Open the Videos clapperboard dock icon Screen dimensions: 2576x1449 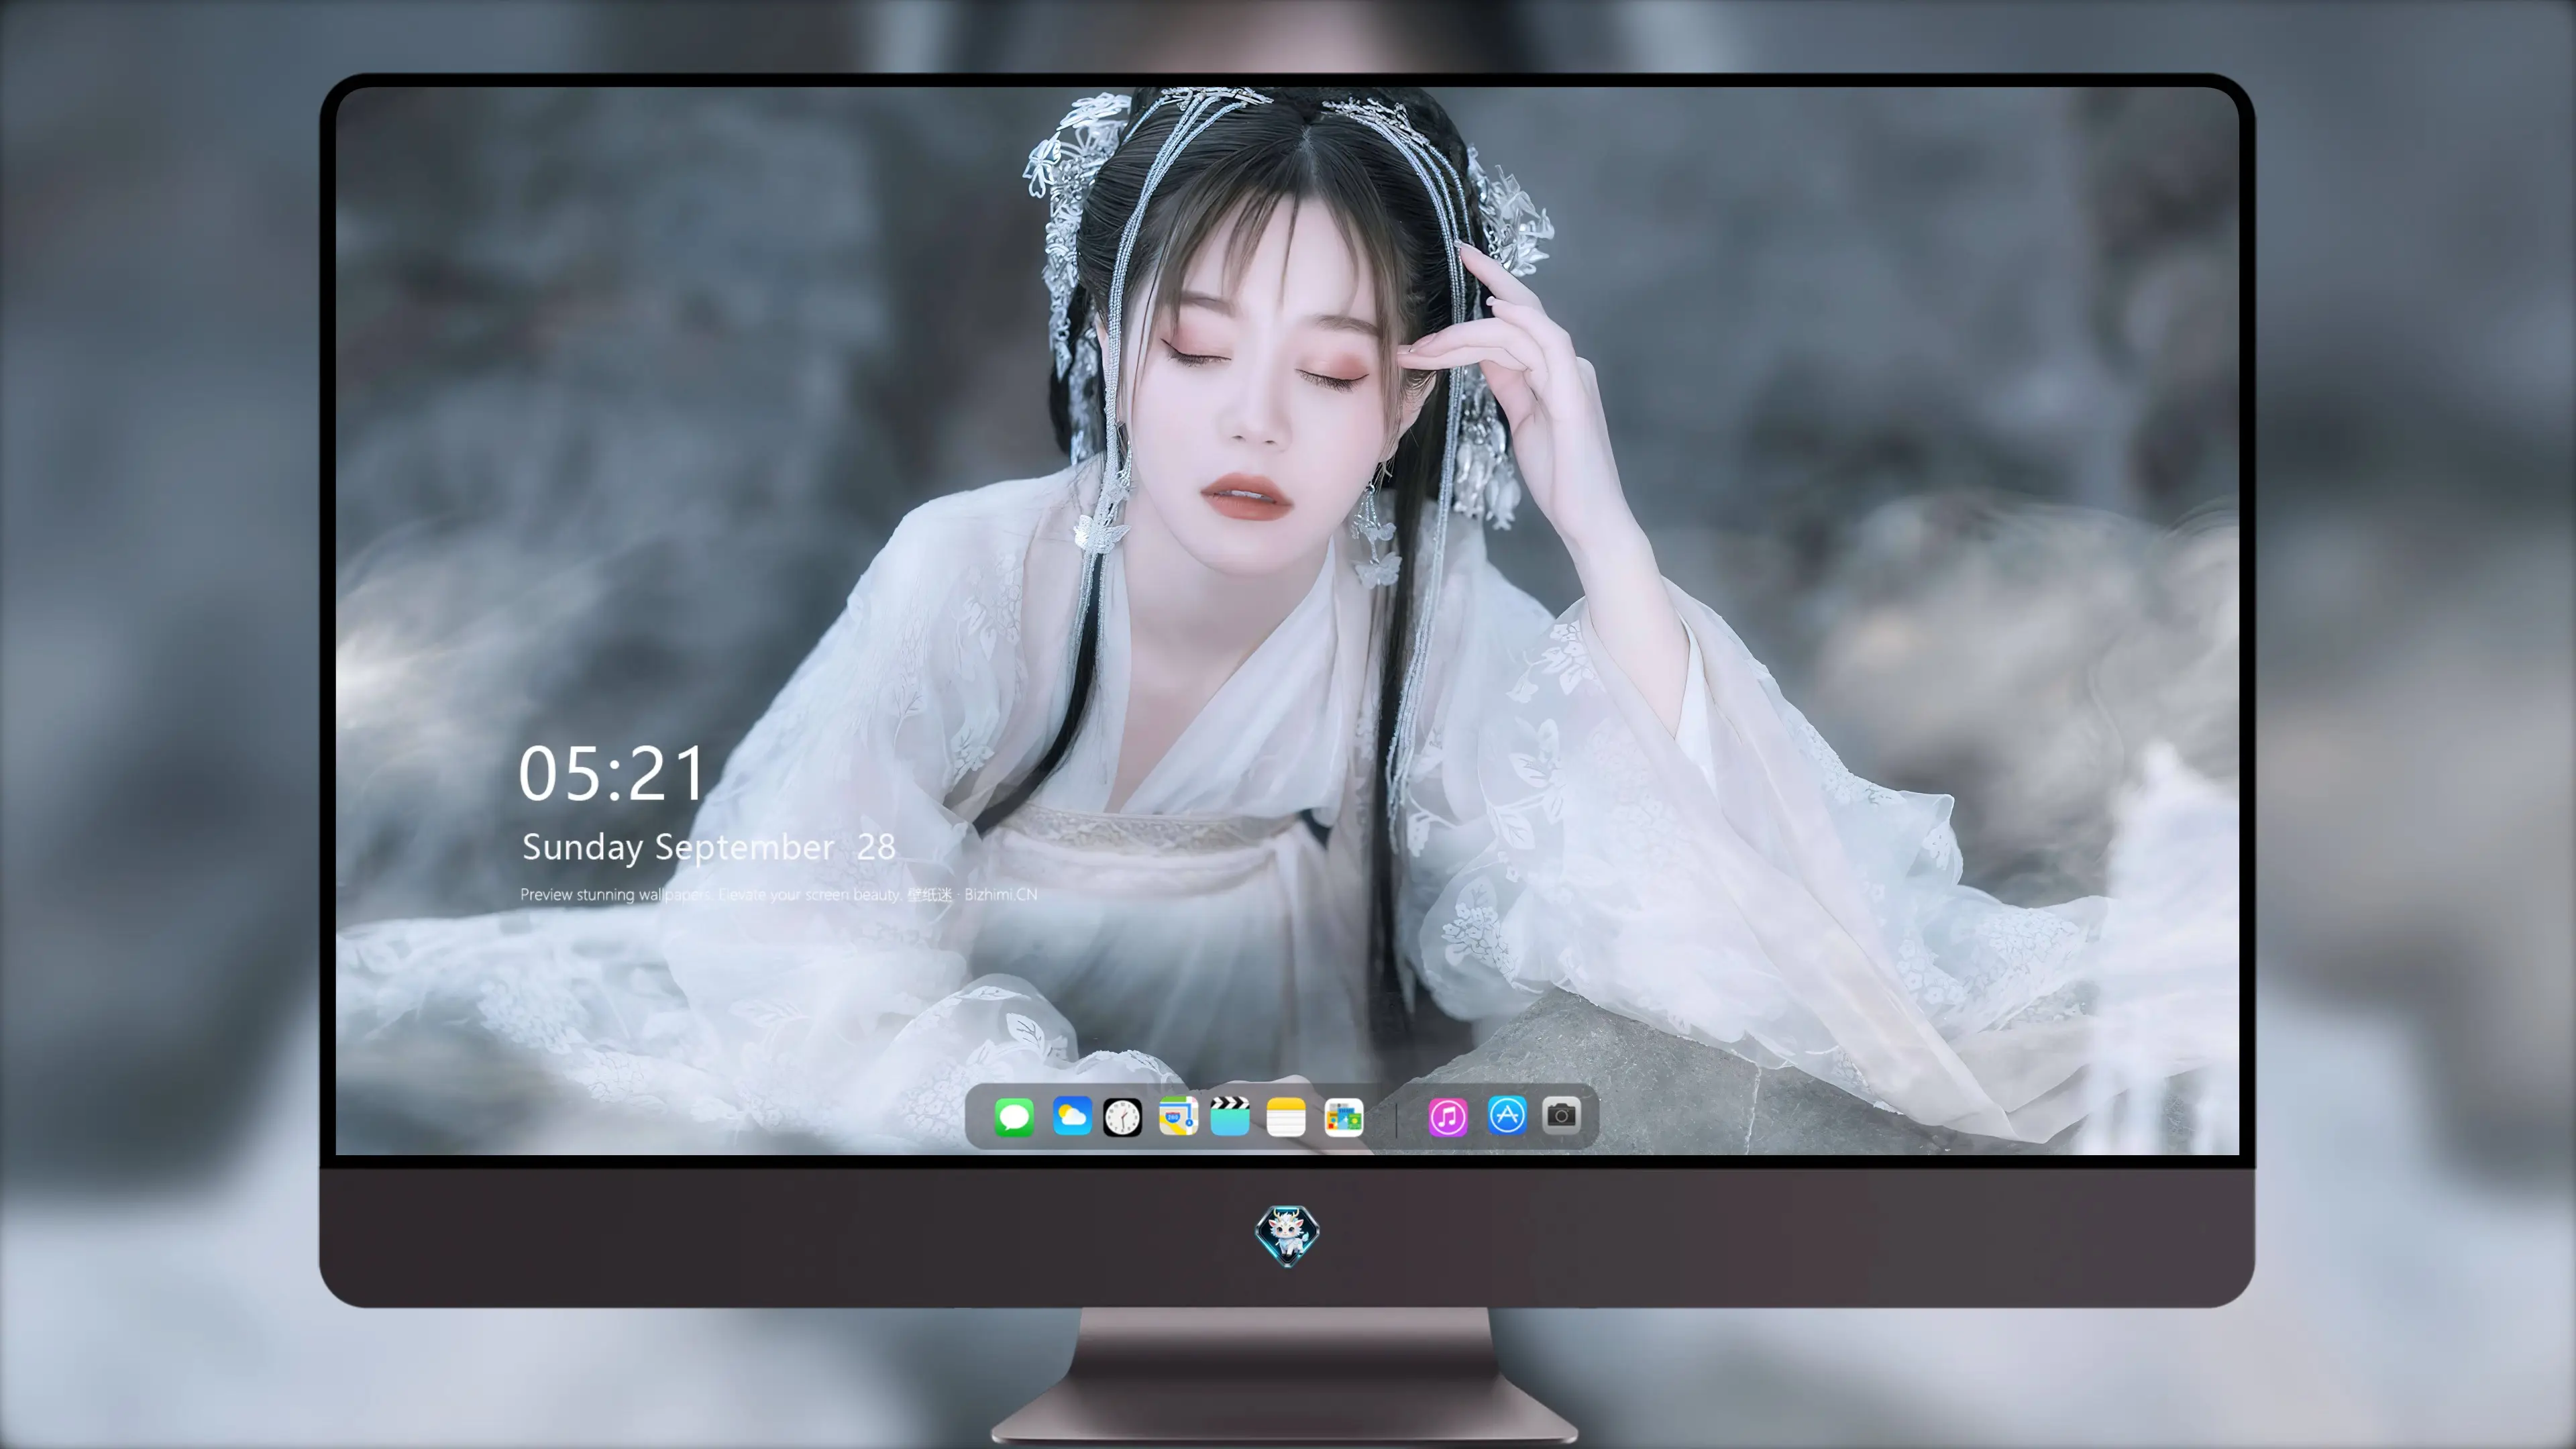(x=1230, y=1115)
